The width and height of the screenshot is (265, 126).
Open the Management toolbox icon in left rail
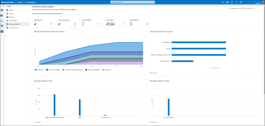click(2, 31)
